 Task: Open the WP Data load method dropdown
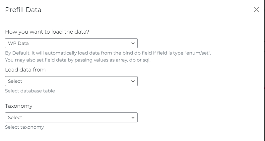point(71,44)
